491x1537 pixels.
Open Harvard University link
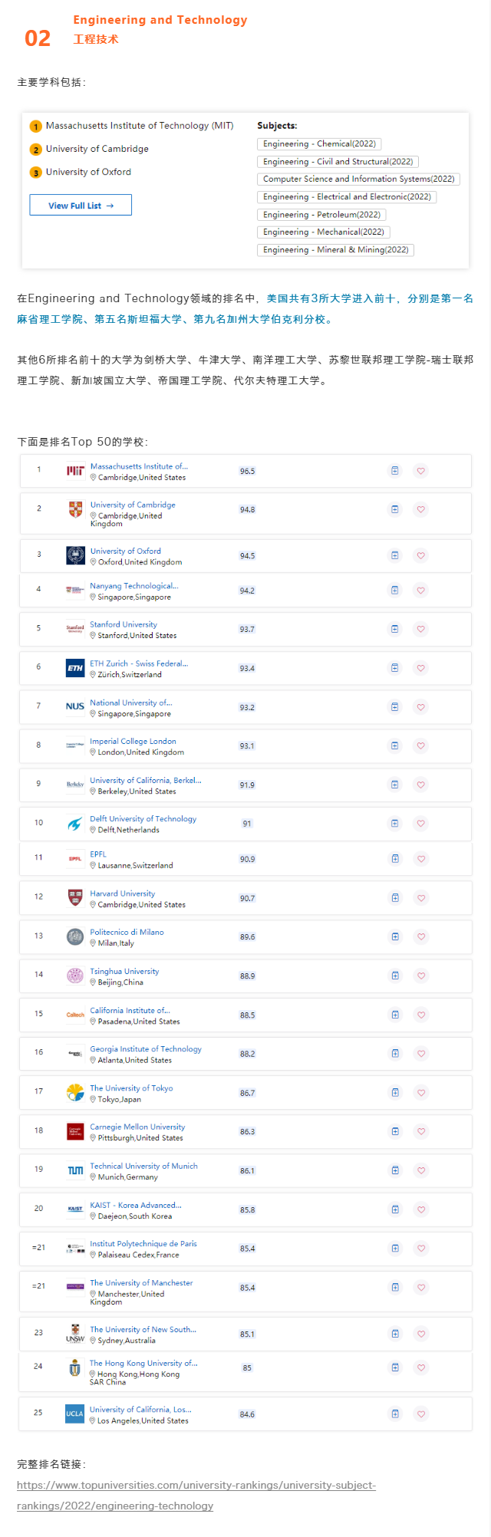point(123,894)
